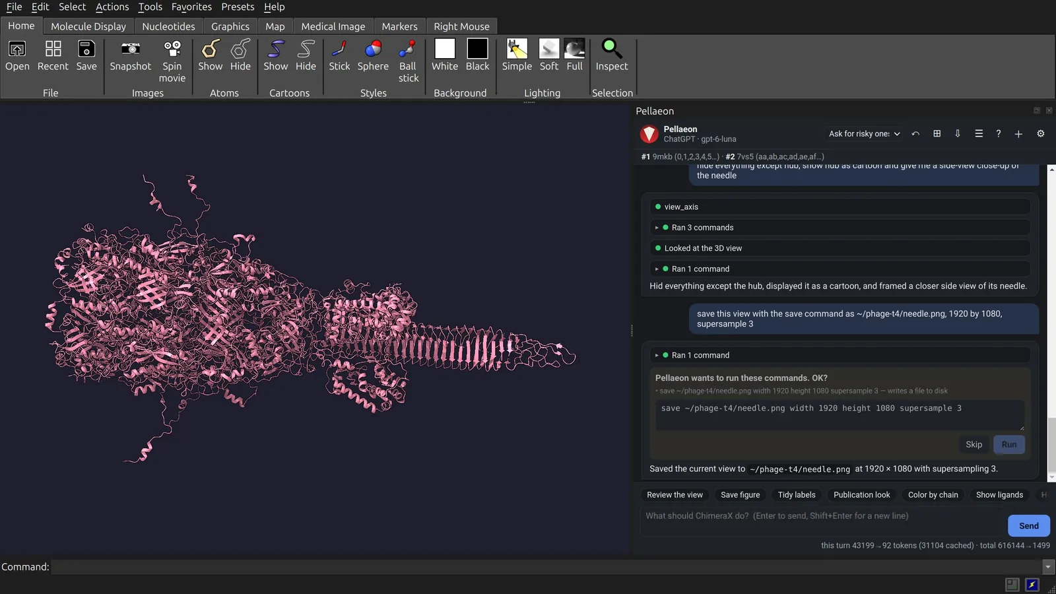Start the Spin movie tool
This screenshot has width=1056, height=594.
point(172,61)
